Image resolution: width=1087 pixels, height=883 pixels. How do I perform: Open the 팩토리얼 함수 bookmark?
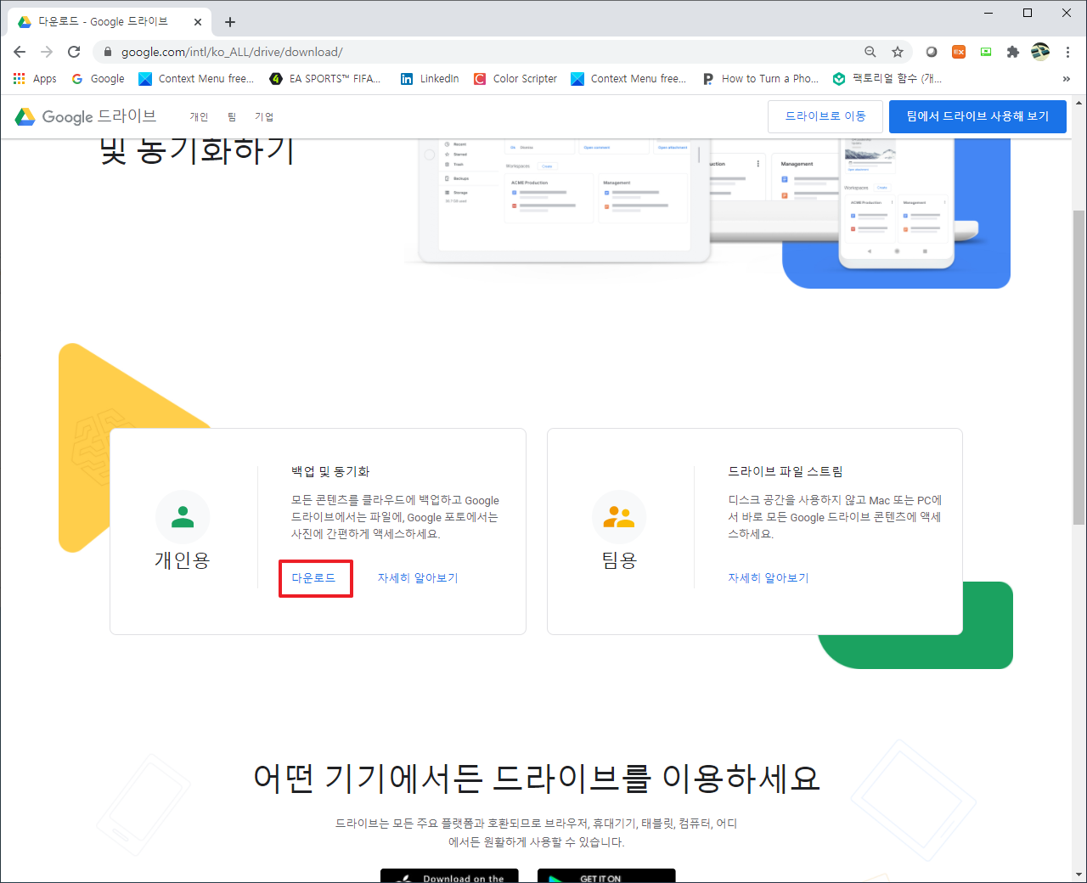click(x=887, y=79)
